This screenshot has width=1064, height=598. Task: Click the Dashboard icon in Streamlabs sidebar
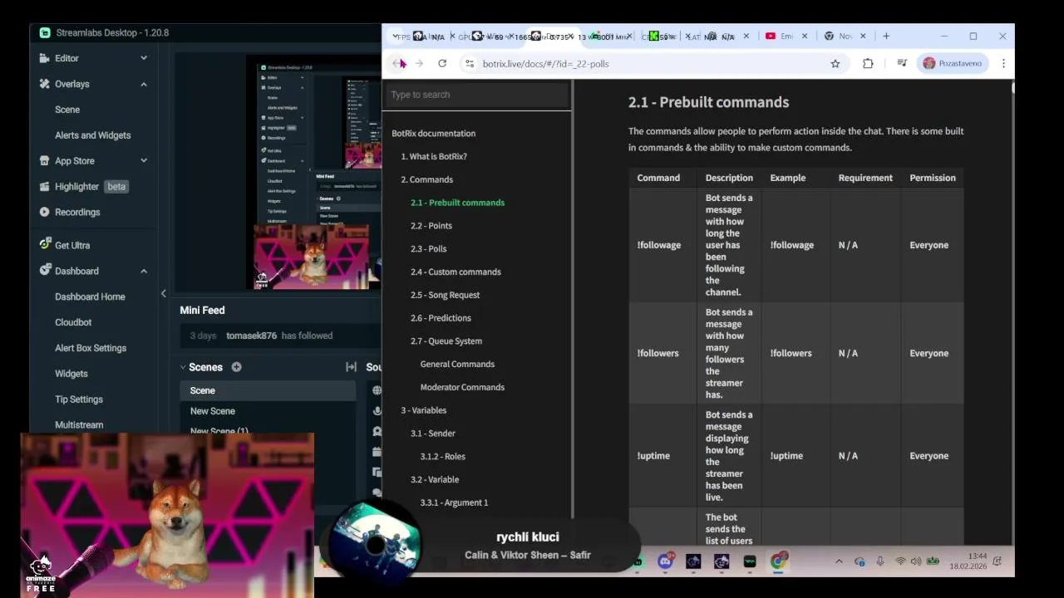pyautogui.click(x=45, y=271)
